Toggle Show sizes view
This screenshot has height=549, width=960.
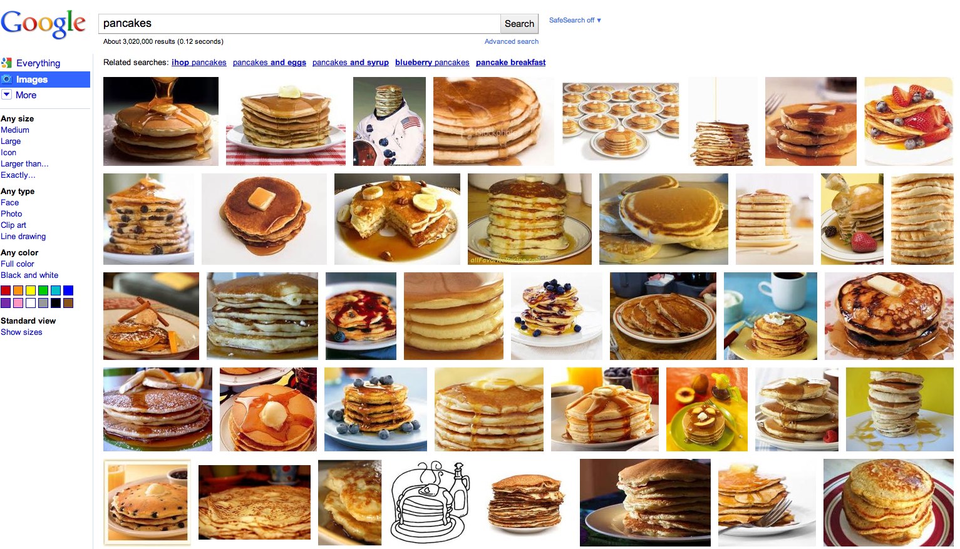21,332
